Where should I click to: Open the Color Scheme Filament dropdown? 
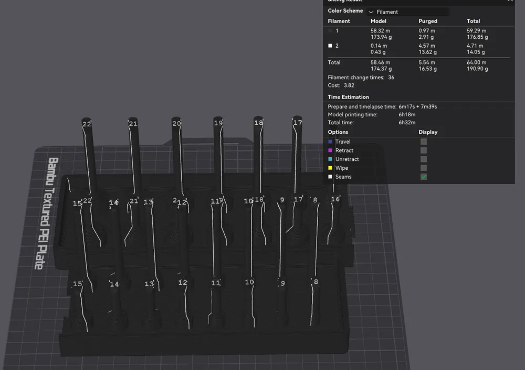(x=407, y=12)
